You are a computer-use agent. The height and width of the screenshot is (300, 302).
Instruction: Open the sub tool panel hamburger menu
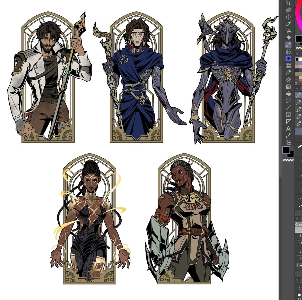[297, 88]
